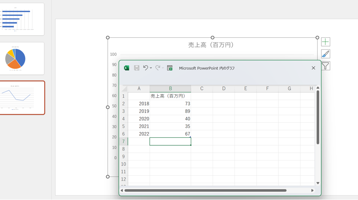Select the line chart slide thumbnail
358x200 pixels.
22,98
